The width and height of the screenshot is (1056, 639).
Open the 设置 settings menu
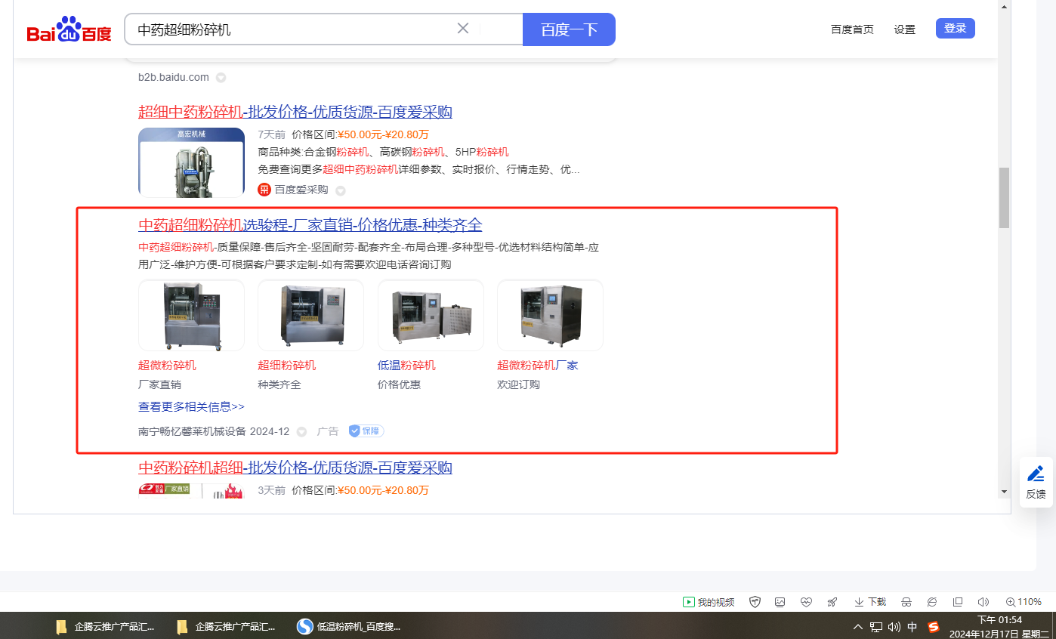905,29
